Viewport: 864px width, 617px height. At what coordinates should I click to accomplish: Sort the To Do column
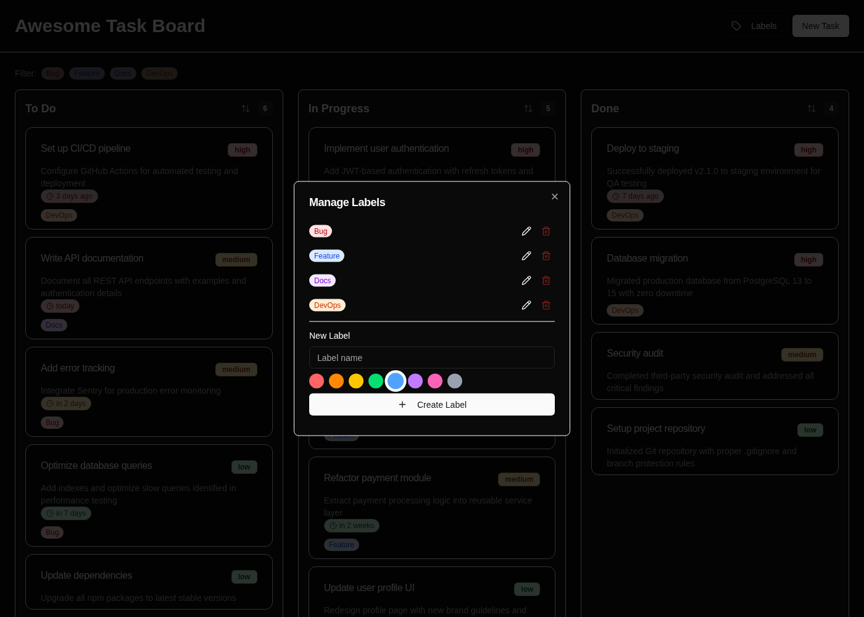(246, 109)
